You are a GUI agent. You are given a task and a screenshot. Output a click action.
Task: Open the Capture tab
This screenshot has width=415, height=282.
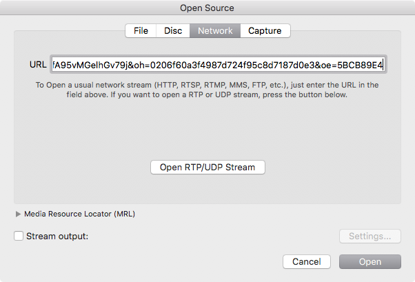(265, 31)
